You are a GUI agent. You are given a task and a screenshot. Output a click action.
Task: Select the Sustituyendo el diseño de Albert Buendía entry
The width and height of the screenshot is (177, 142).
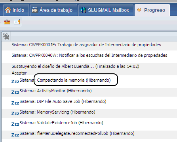(89, 69)
